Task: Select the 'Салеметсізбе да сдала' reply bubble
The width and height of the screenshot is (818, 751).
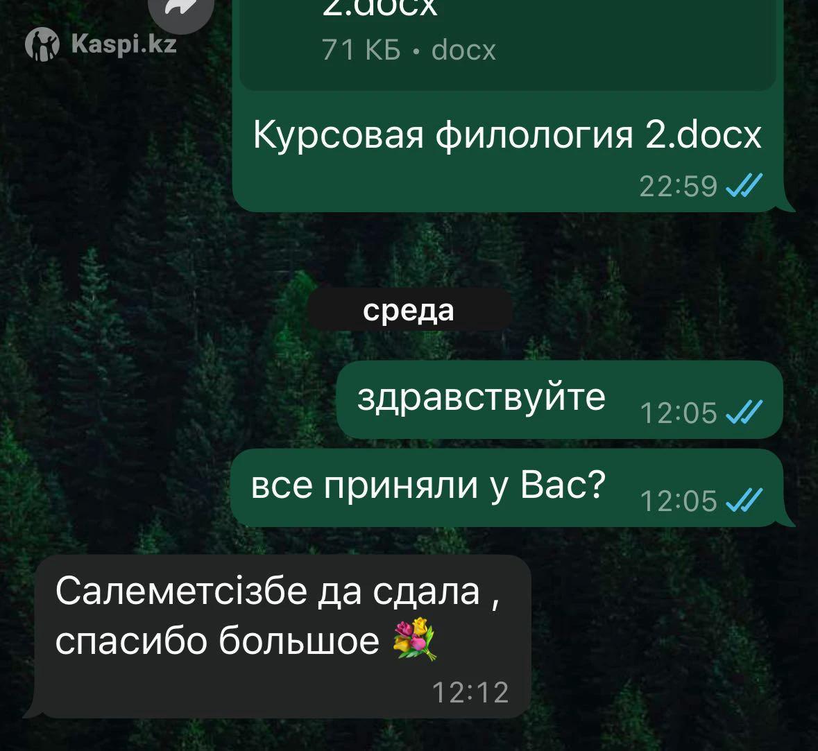Action: [x=283, y=637]
